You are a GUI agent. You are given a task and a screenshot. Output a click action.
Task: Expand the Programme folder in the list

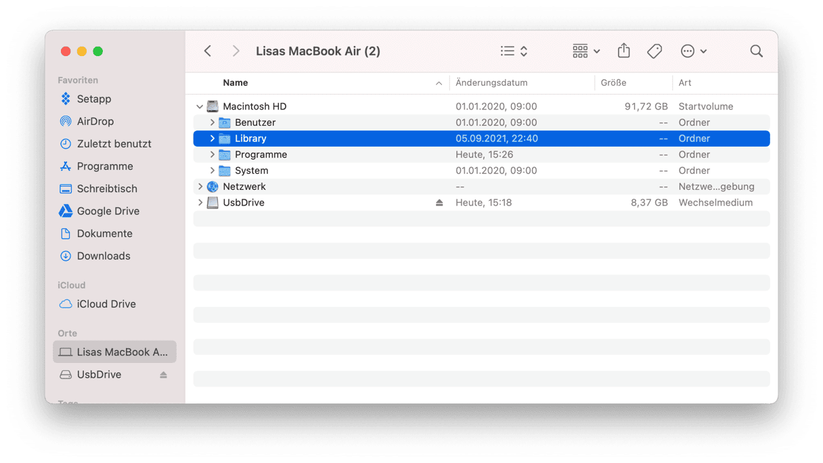tap(212, 155)
